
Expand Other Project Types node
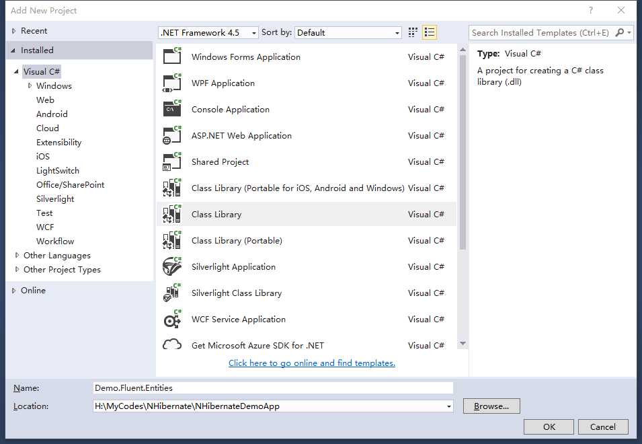(x=17, y=269)
